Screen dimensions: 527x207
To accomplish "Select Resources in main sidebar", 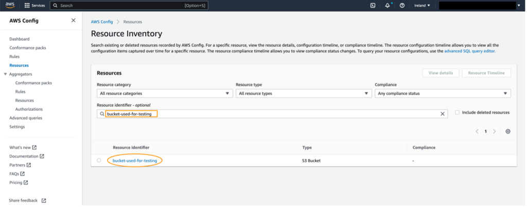I will (x=19, y=66).
